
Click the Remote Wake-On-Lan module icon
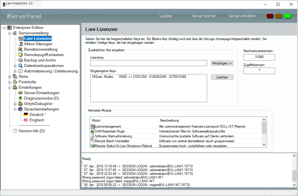(x=93, y=146)
